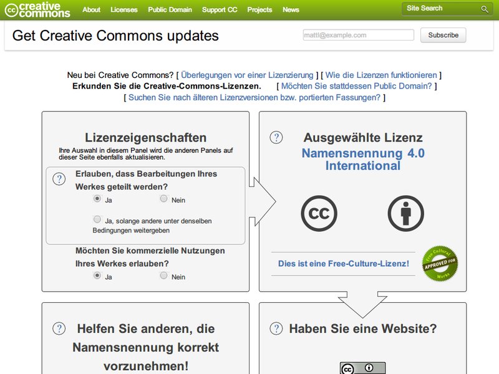499x374 pixels.
Task: Open help icon beside Helfen Sie anderen
Action: [x=59, y=328]
